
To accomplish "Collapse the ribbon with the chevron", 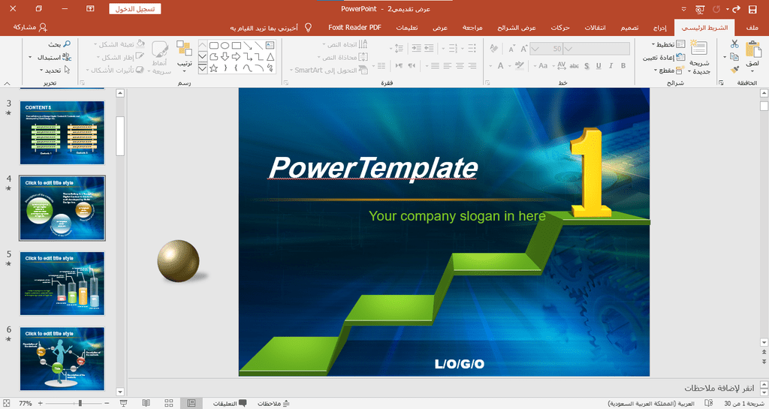I will pyautogui.click(x=7, y=83).
